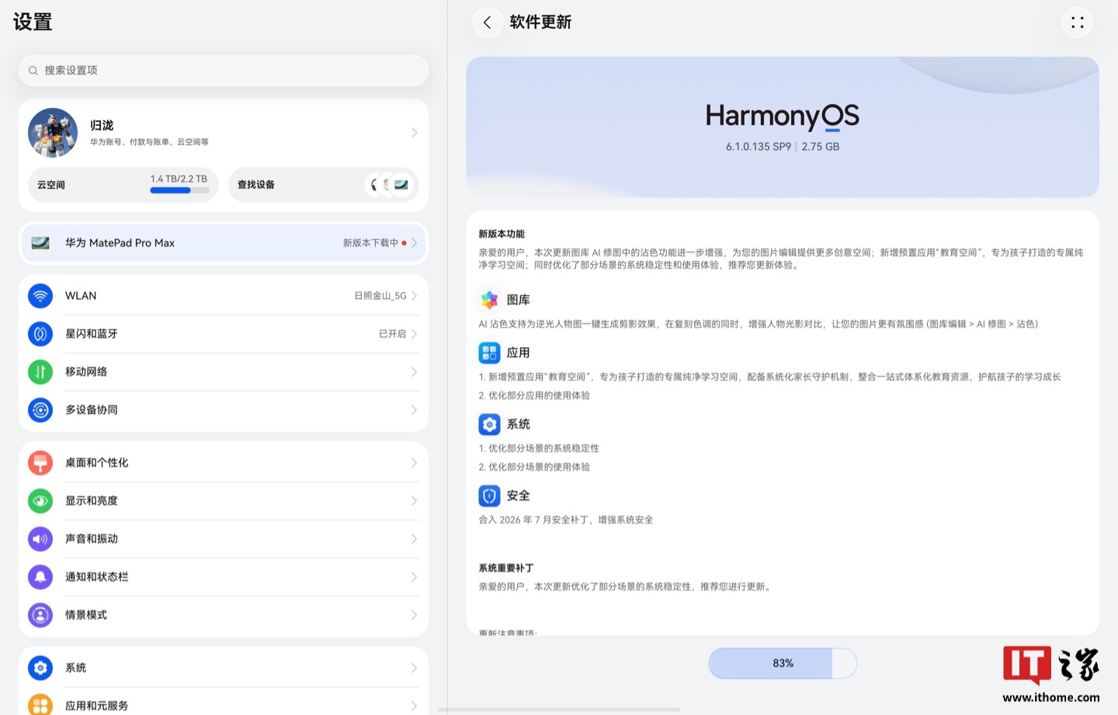Image resolution: width=1118 pixels, height=715 pixels.
Task: Select the WLAN wifi icon
Action: (40, 296)
